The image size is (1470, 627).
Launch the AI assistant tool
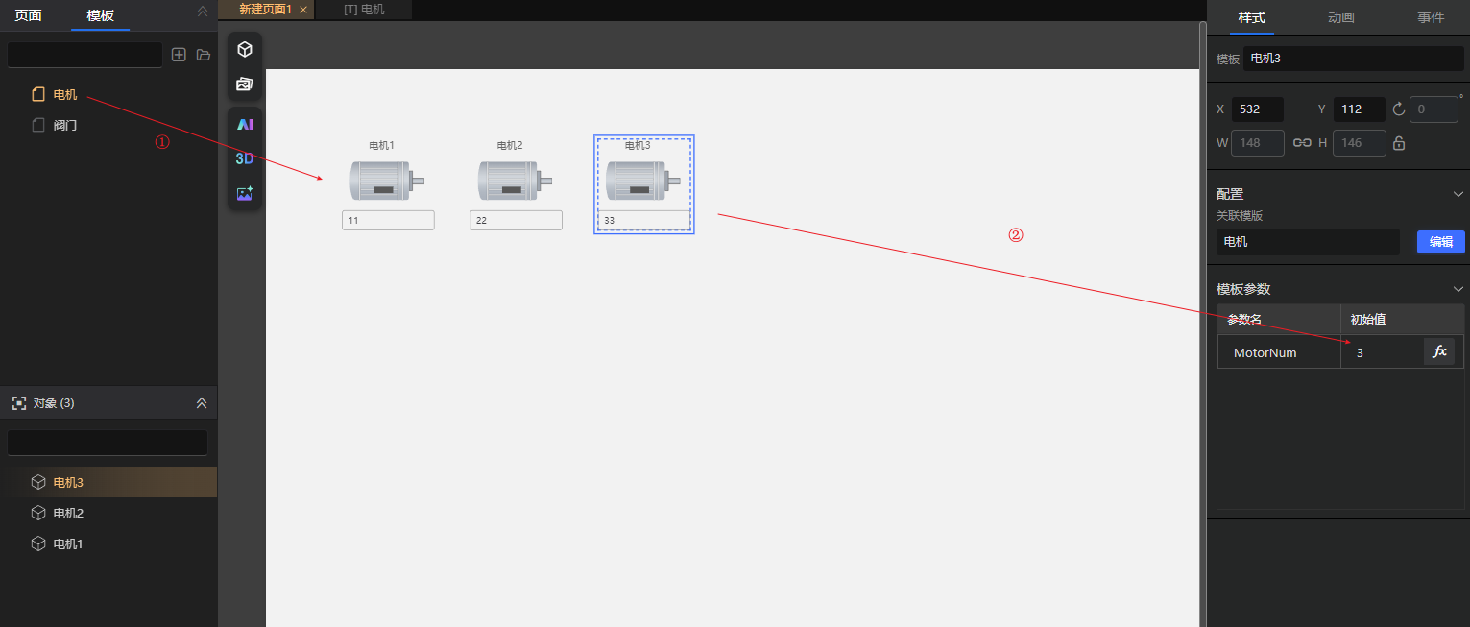[245, 124]
